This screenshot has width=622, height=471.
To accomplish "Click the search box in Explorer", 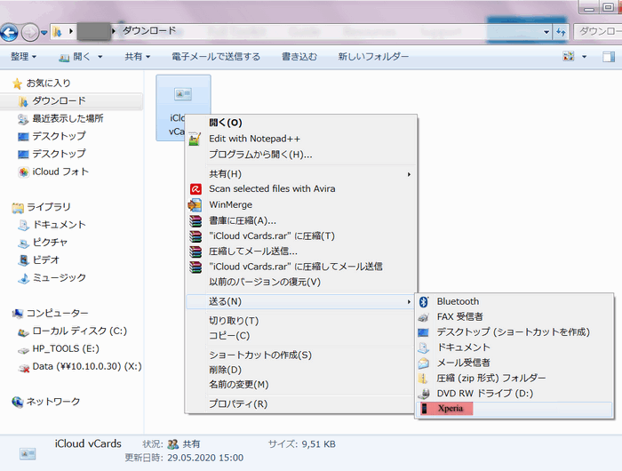I will point(598,31).
